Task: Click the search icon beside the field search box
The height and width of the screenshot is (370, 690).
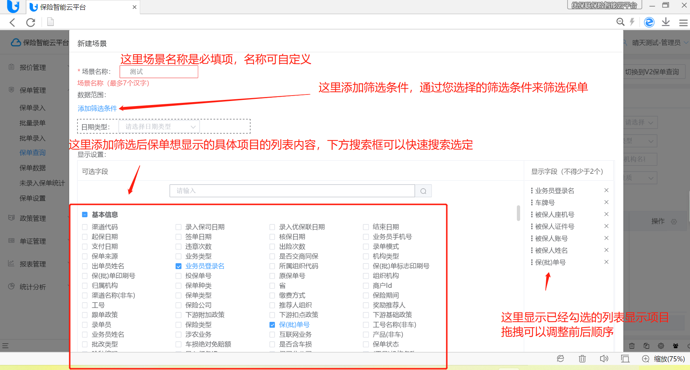Action: click(x=423, y=191)
